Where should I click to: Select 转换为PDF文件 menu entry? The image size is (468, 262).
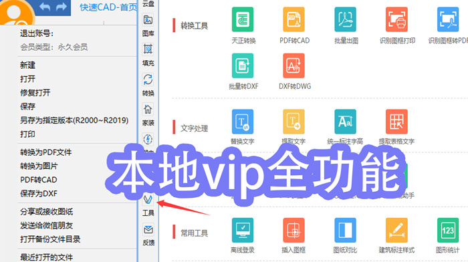(x=45, y=152)
